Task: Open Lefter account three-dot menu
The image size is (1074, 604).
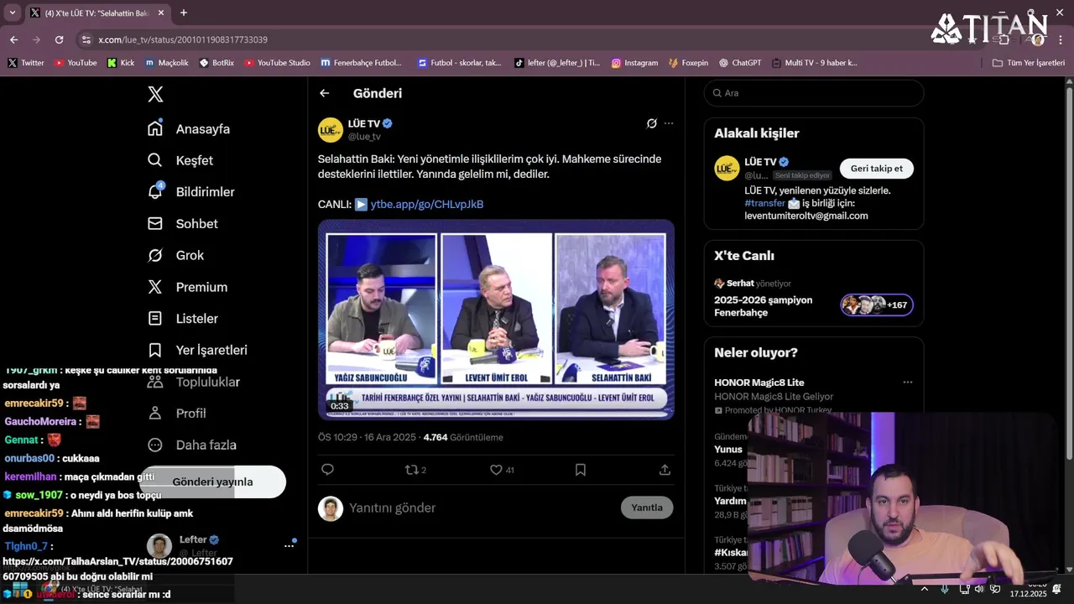Action: pyautogui.click(x=289, y=546)
